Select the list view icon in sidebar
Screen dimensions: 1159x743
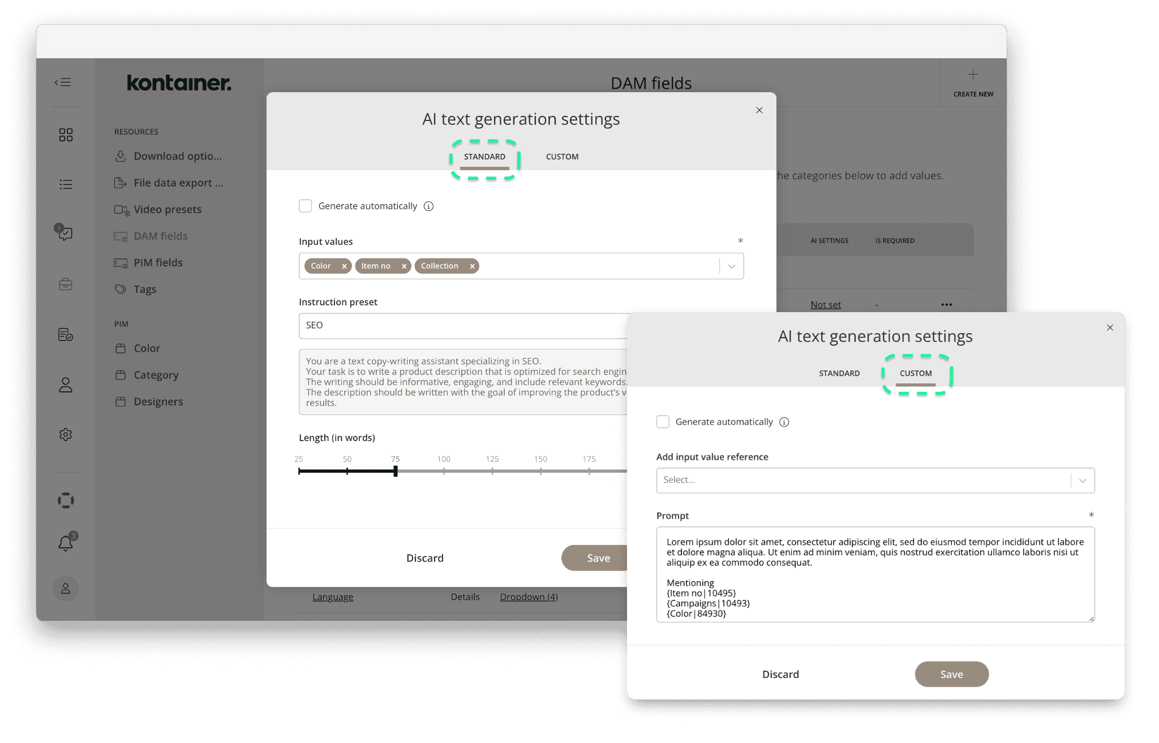(66, 184)
